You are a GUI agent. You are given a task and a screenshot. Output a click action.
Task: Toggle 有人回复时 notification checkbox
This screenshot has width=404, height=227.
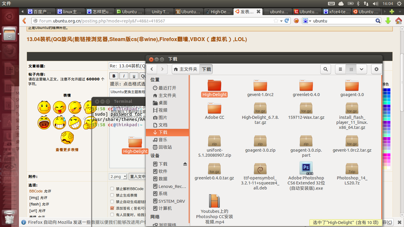112,215
